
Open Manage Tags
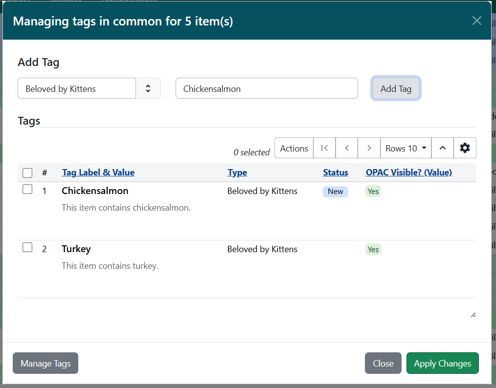(45, 363)
